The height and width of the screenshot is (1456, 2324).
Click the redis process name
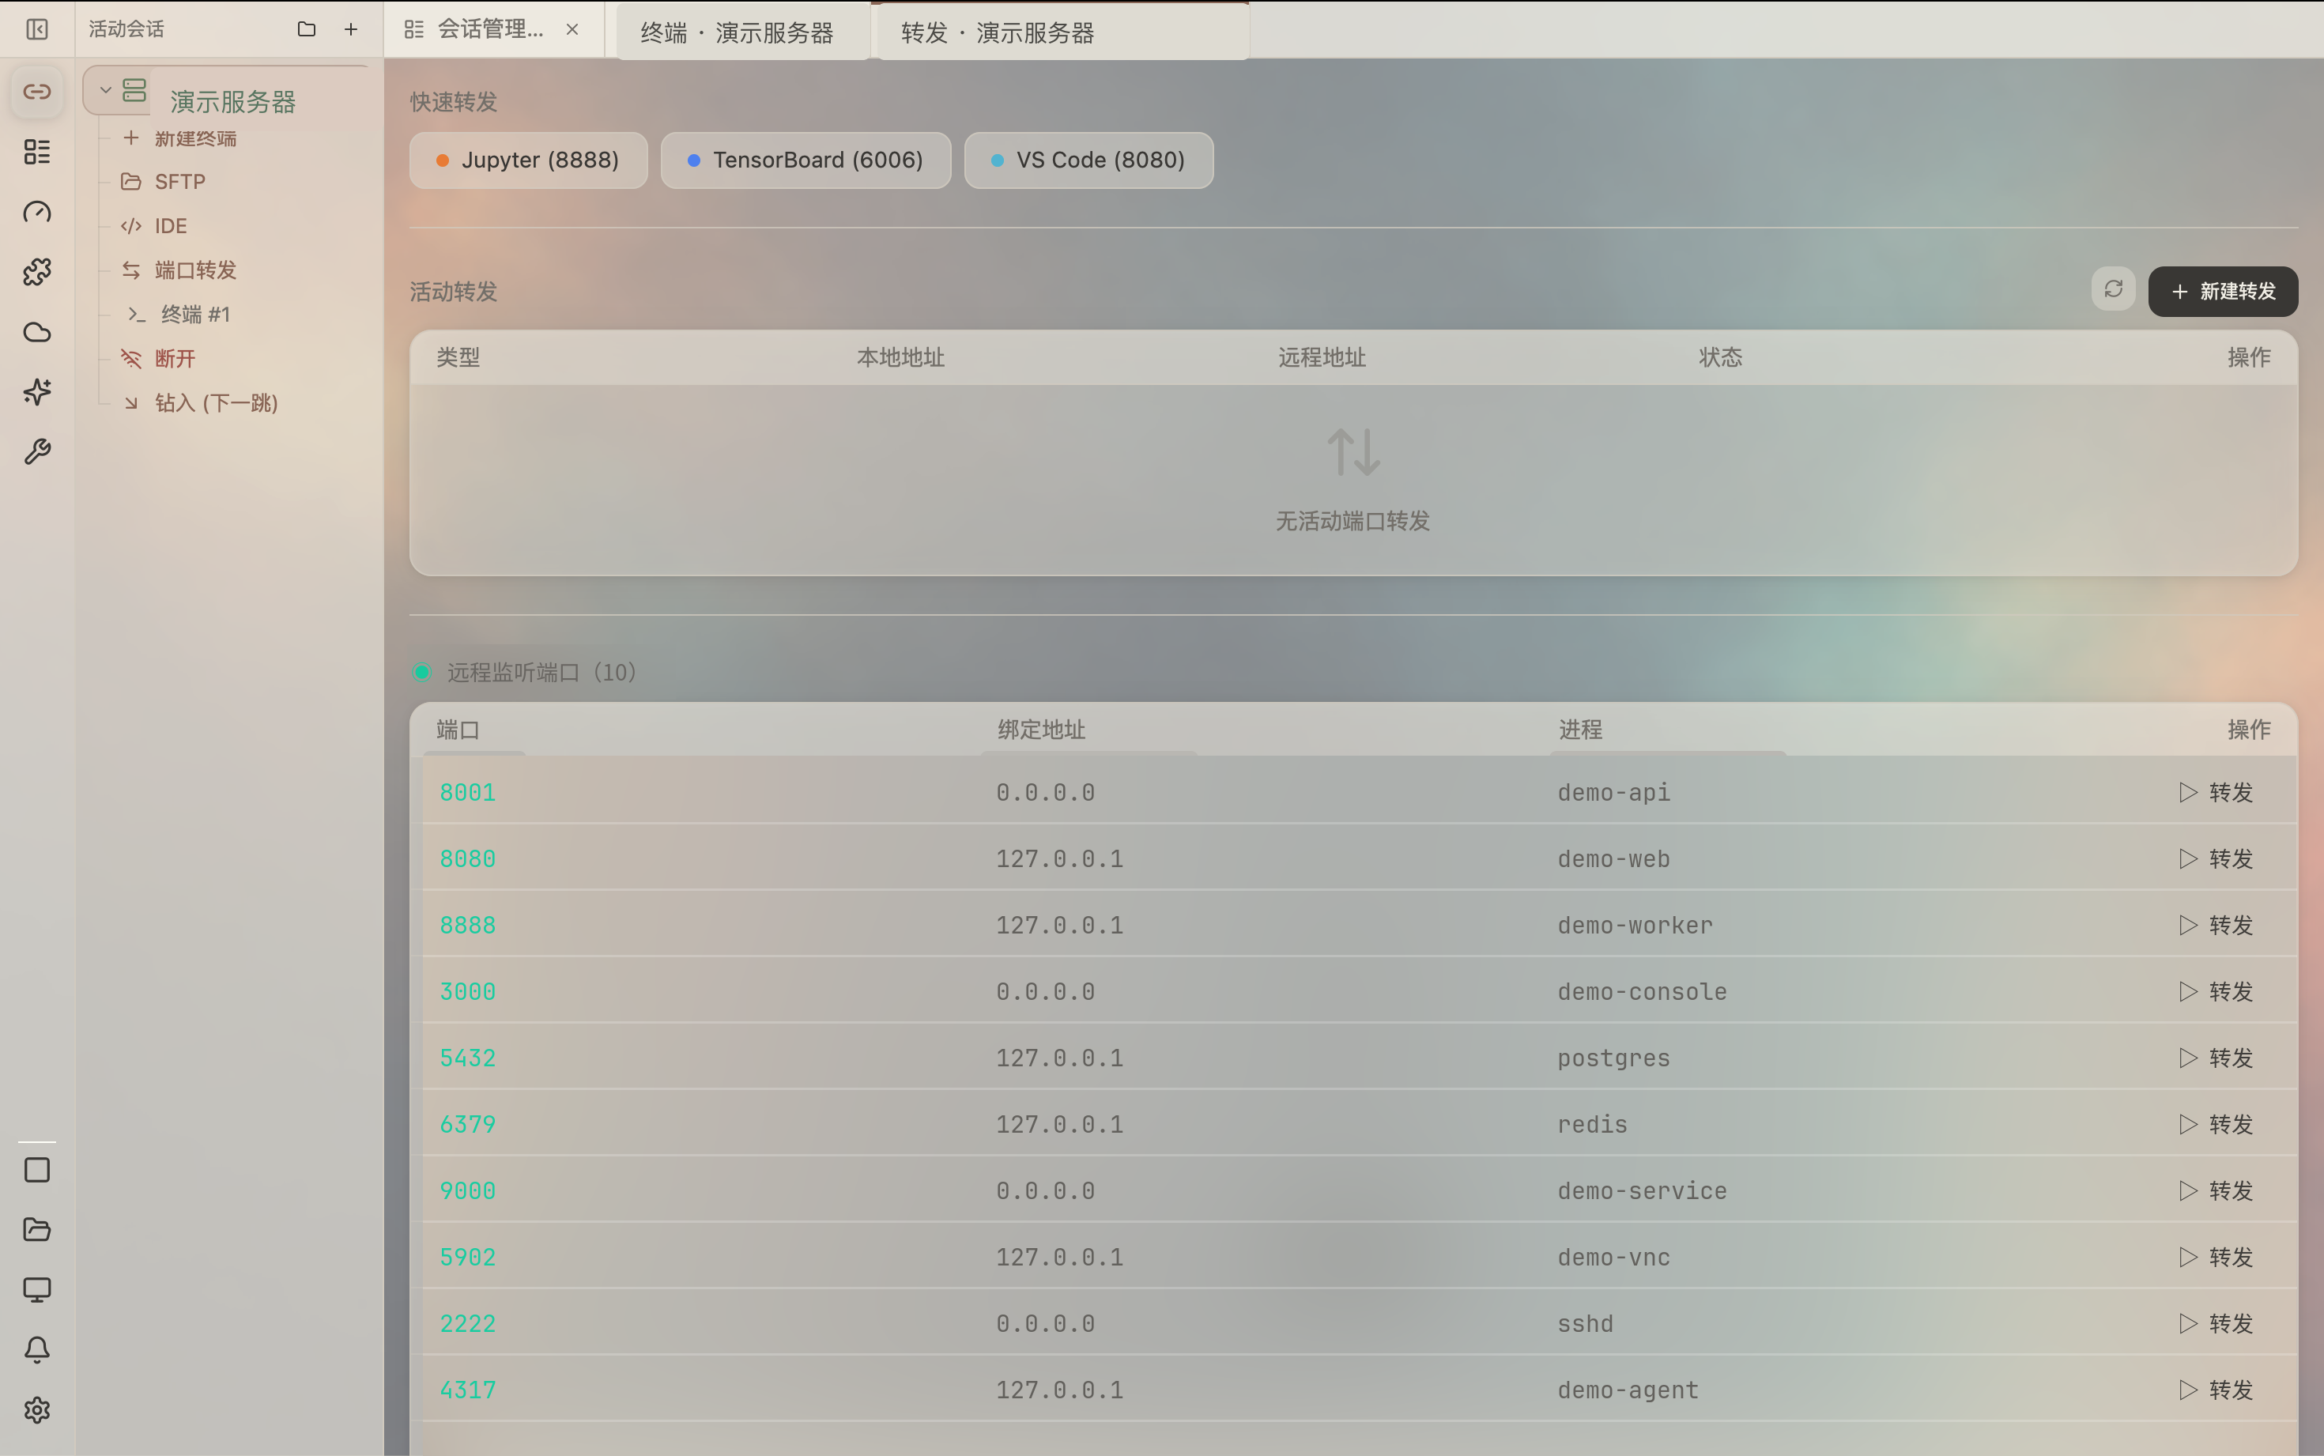(x=1592, y=1125)
